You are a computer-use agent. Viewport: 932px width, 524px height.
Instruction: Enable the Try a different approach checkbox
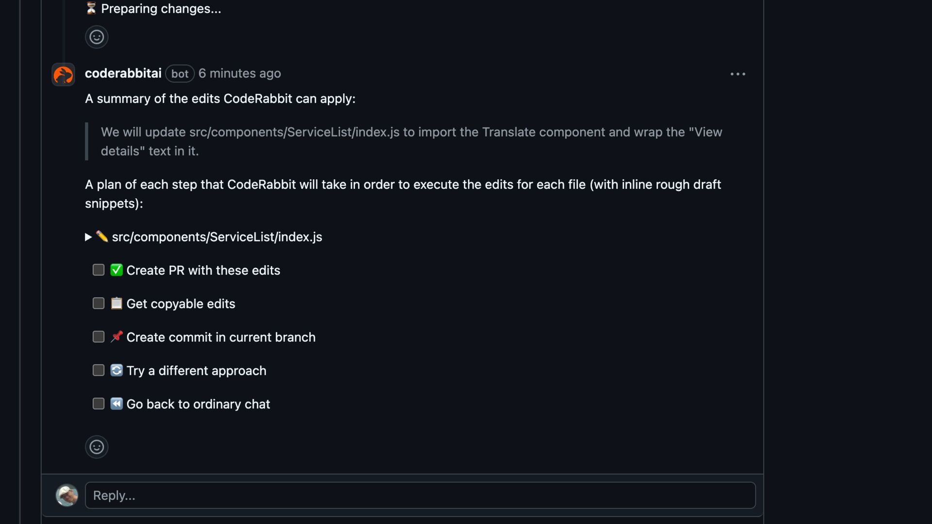pos(99,371)
